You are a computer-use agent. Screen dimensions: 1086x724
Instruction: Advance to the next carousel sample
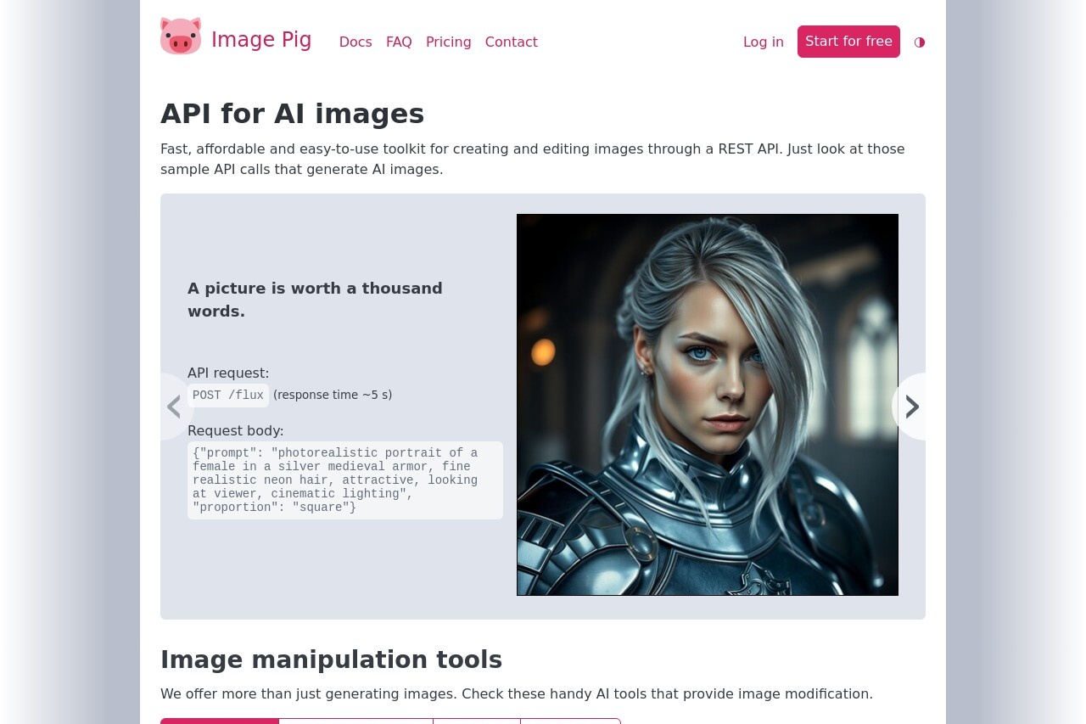pyautogui.click(x=910, y=407)
